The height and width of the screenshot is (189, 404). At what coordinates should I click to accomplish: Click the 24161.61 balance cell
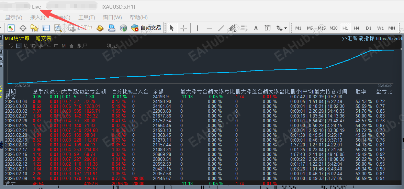pyautogui.click(x=161, y=106)
